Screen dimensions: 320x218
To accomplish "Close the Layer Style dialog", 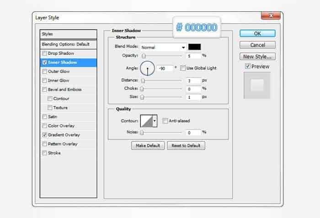I will point(271,16).
